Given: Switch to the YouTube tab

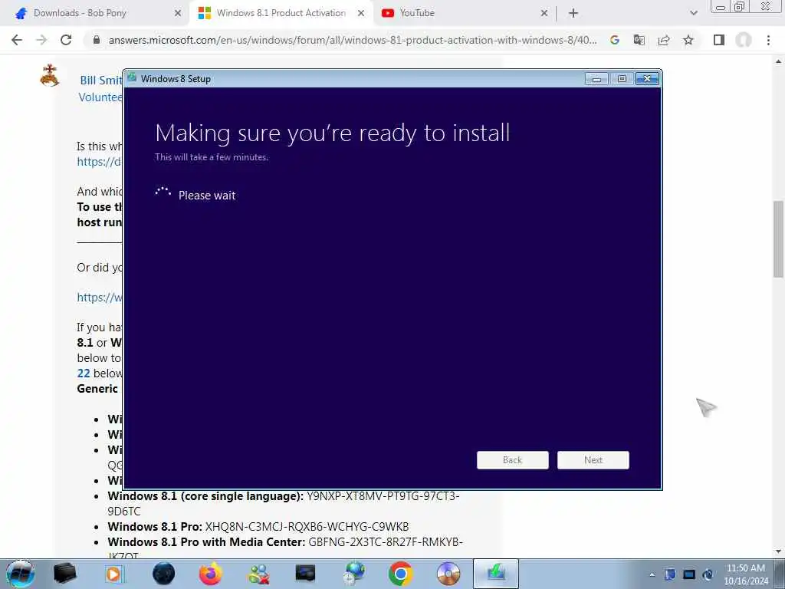Looking at the screenshot, I should coord(416,13).
